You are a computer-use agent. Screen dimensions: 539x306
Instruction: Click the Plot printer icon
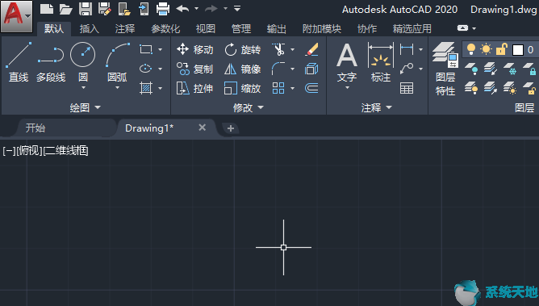pos(163,9)
